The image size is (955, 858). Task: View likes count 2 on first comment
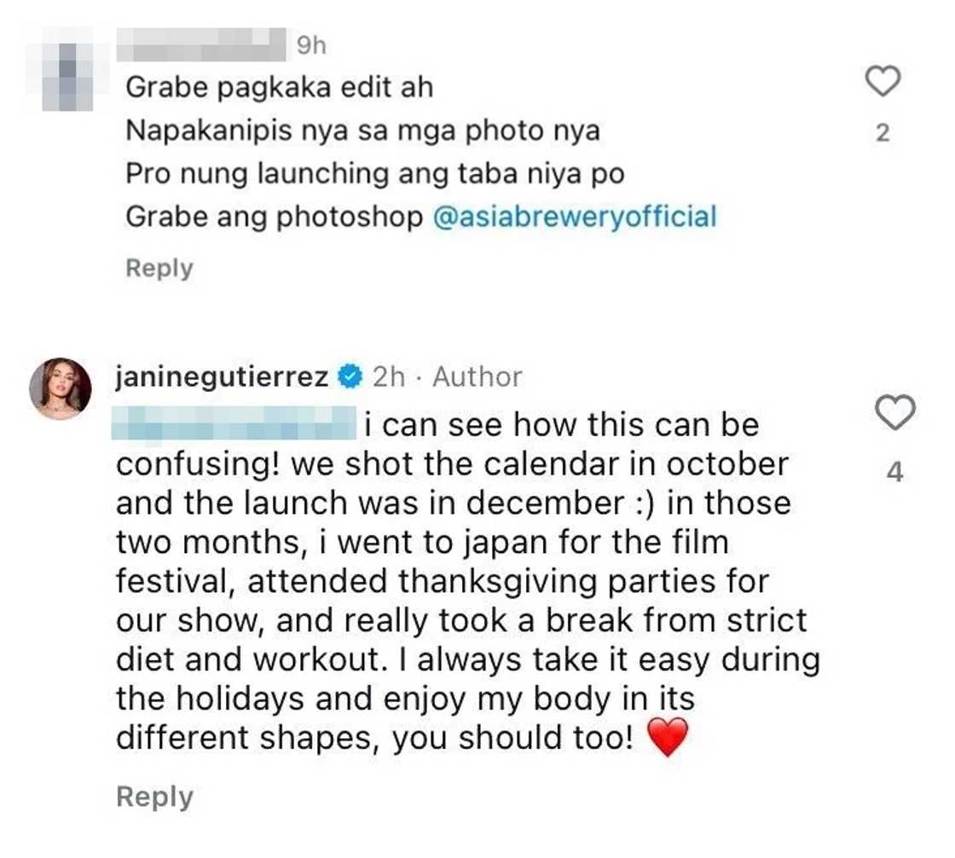coord(883,133)
